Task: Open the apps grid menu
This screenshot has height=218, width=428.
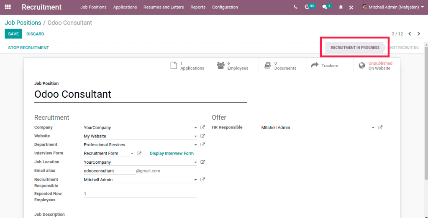Action: tap(8, 7)
